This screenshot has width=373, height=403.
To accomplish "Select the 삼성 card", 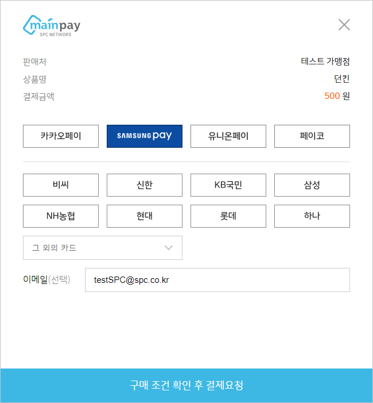I will (x=312, y=185).
